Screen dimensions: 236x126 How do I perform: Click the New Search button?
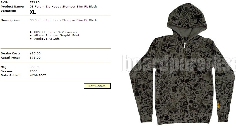coord(97,86)
